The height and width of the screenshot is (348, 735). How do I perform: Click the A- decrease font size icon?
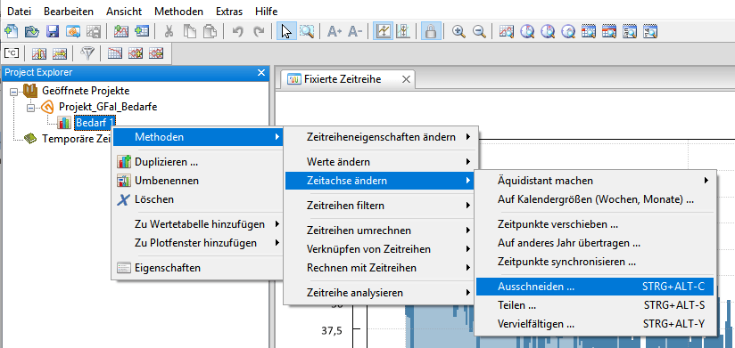(355, 31)
